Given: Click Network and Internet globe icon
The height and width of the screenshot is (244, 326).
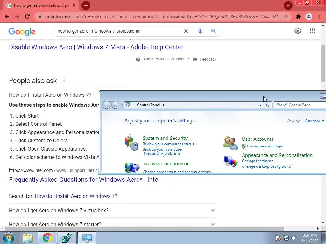Looking at the screenshot, I should pyautogui.click(x=132, y=167).
